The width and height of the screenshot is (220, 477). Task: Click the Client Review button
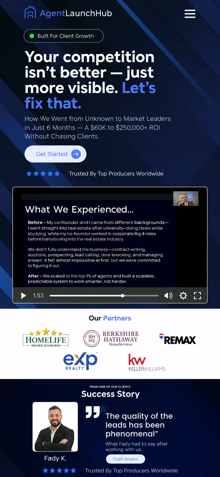coord(125,459)
